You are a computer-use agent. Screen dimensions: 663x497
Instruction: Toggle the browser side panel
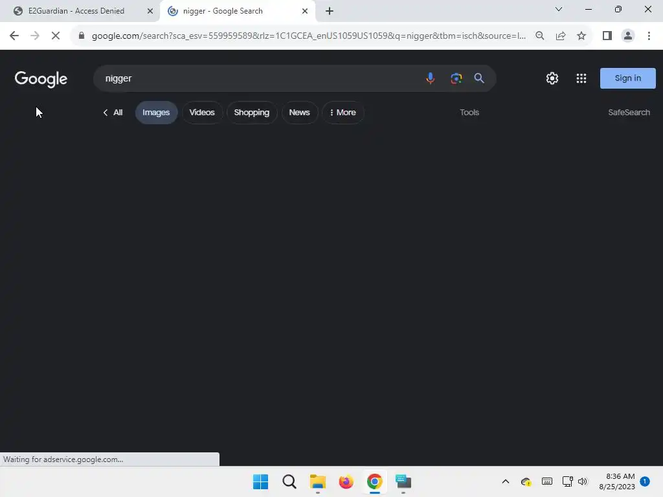(607, 36)
